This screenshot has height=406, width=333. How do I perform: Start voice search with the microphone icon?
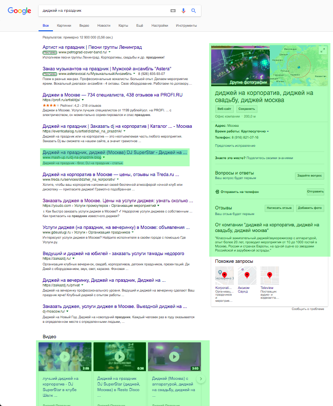coord(183,10)
